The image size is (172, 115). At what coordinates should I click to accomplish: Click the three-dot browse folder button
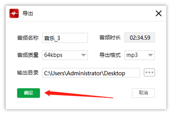pos(149,72)
